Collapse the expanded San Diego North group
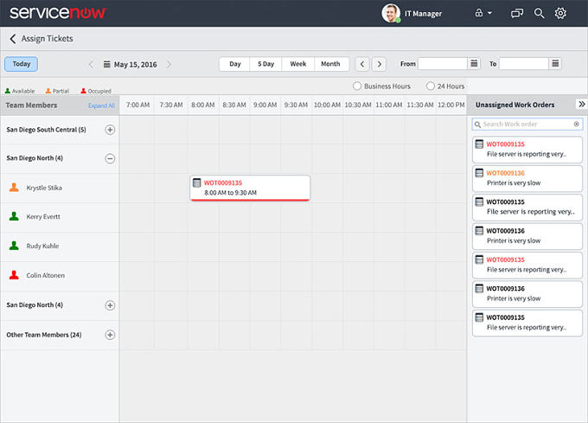 pos(110,158)
